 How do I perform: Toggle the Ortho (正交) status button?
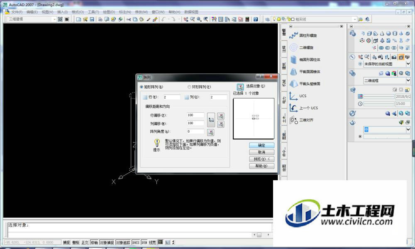[85, 242]
